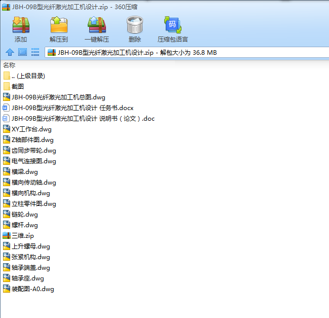Select 横梁.dwg file

[21, 172]
